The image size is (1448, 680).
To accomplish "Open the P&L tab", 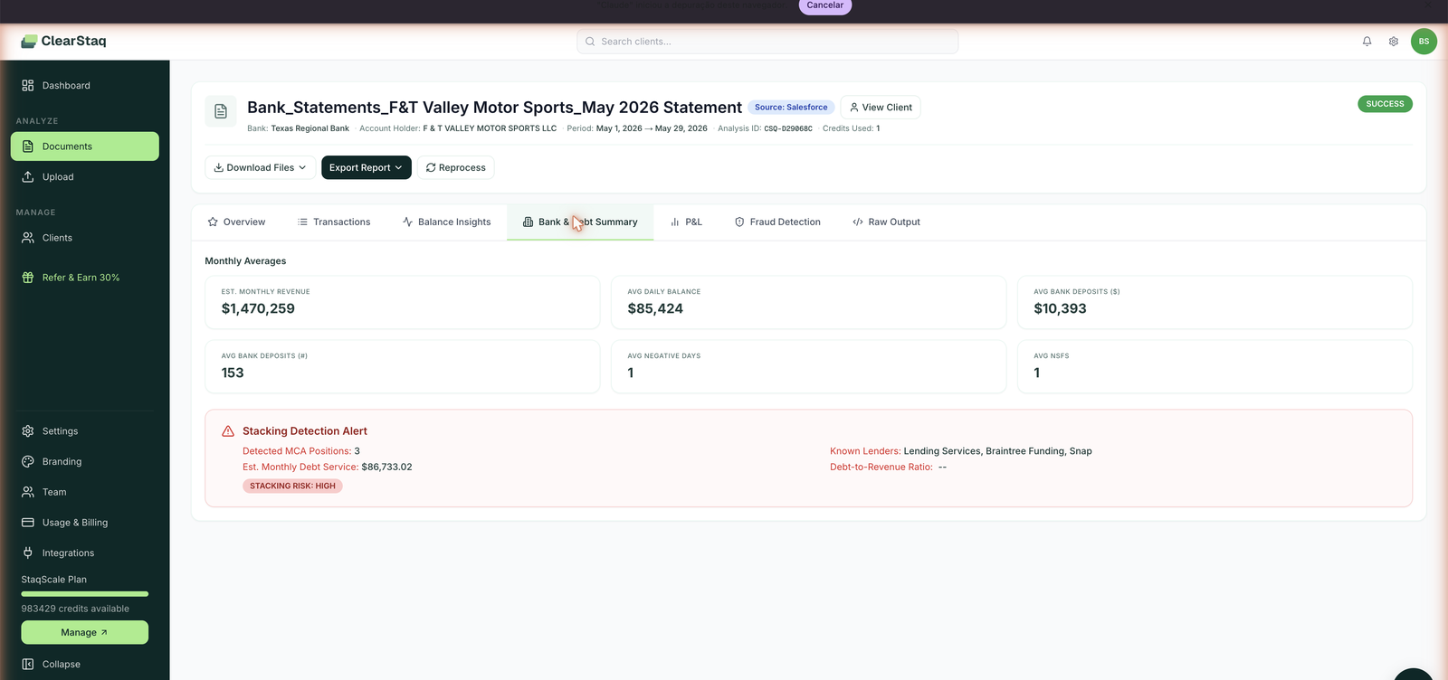I will click(x=686, y=222).
